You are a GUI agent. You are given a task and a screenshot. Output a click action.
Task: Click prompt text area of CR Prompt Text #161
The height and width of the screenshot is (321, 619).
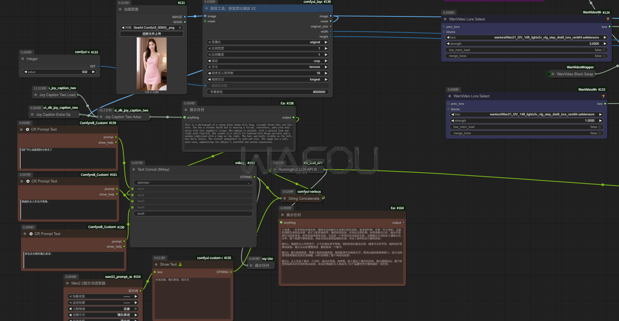coord(69,209)
